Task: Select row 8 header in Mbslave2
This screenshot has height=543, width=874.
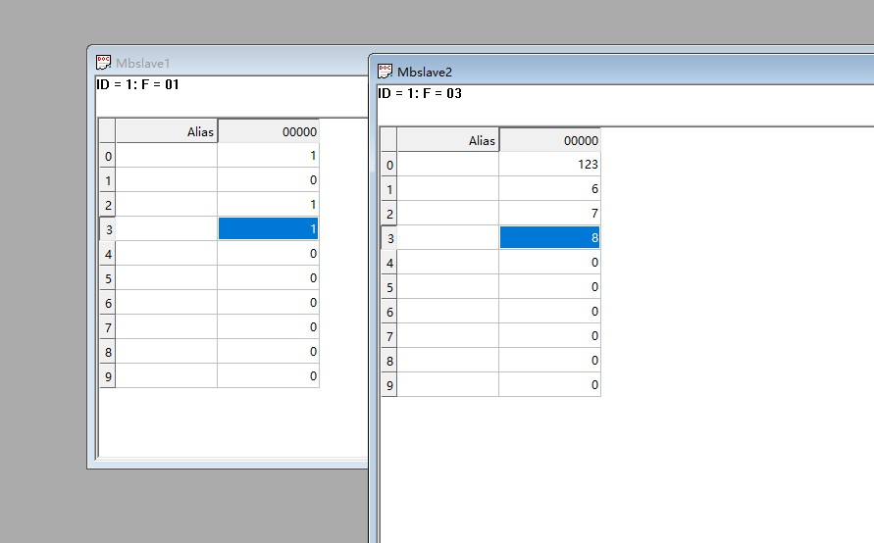Action: [389, 361]
